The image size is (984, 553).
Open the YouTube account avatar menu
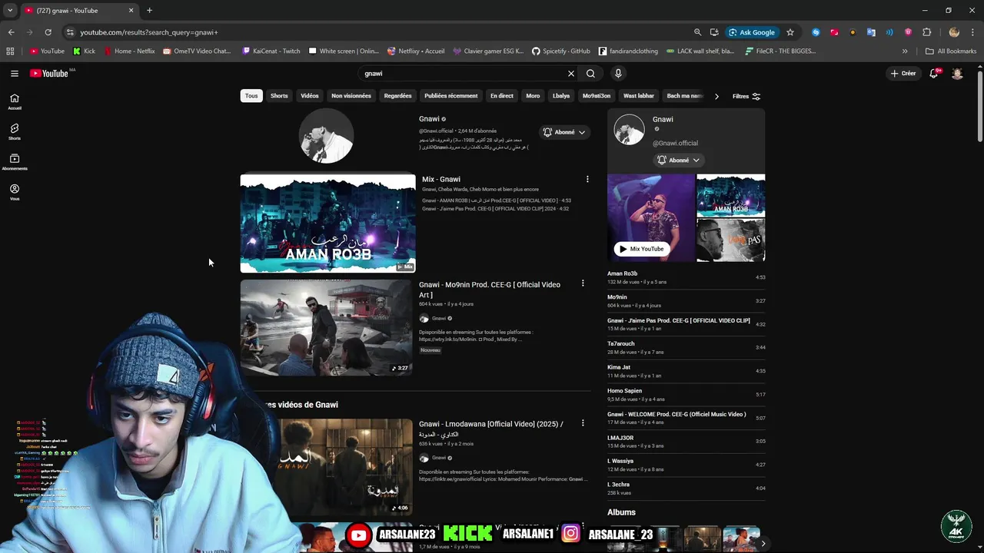957,74
